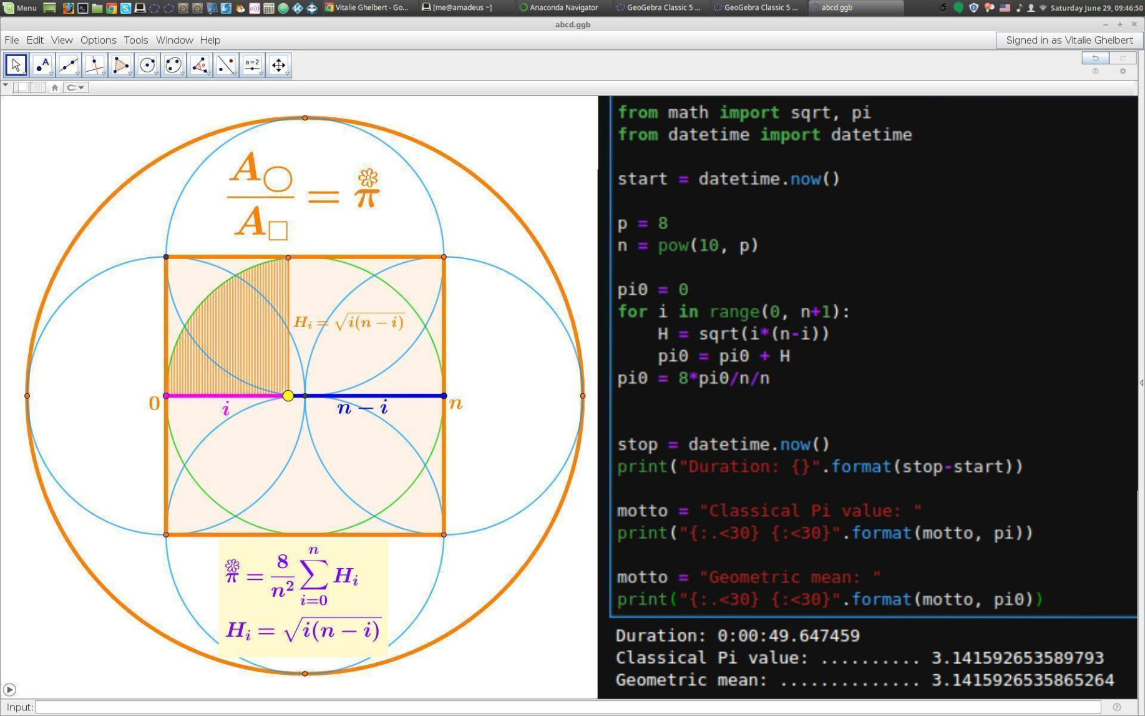Click the clock Saturday June 29
1145x716 pixels.
click(1096, 8)
